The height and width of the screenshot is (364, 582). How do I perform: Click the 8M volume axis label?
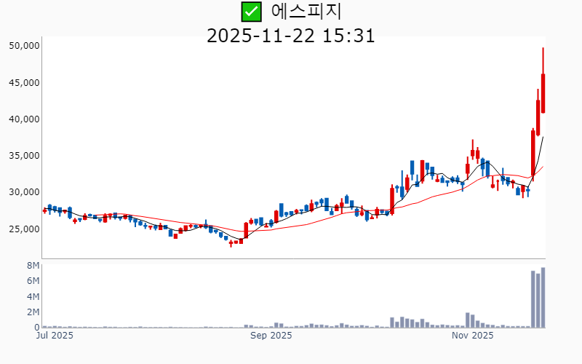[x=33, y=265]
